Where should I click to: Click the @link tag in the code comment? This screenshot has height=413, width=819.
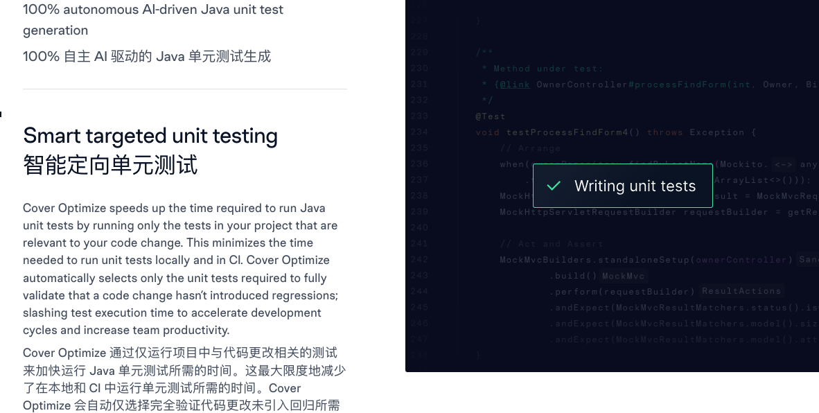click(515, 85)
